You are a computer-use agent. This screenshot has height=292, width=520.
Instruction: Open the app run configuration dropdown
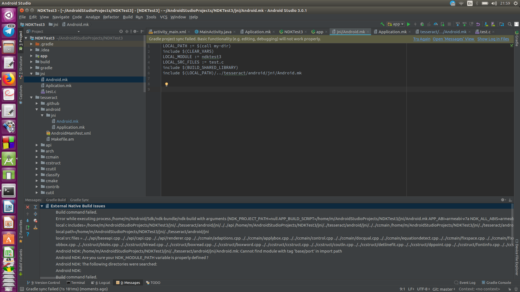[396, 24]
